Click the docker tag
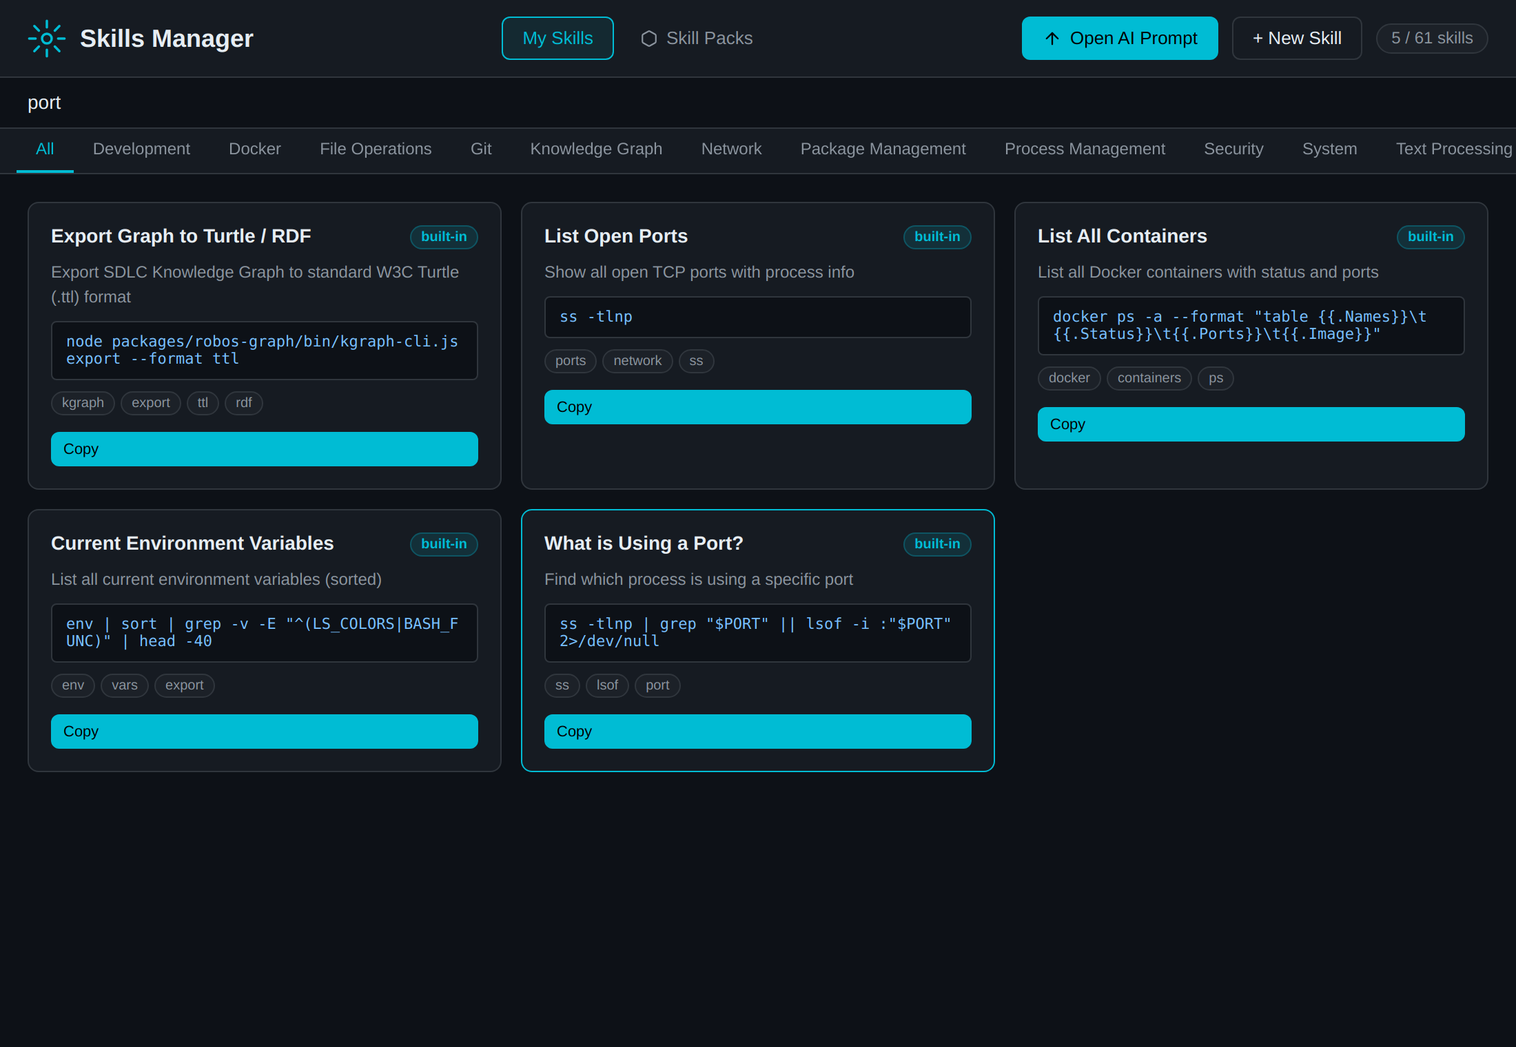Screen dimensions: 1516x1047 [x=1069, y=378]
